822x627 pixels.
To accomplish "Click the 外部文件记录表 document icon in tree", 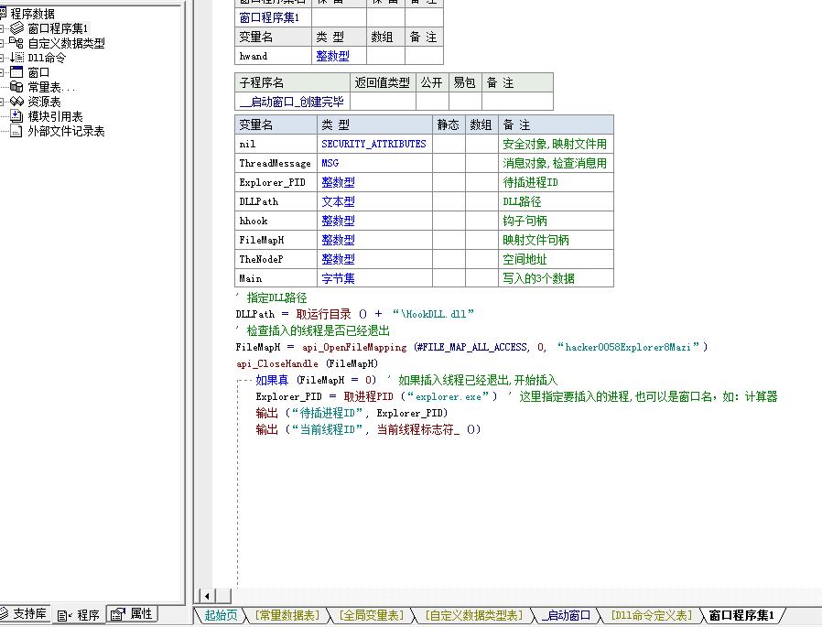I will coord(16,131).
